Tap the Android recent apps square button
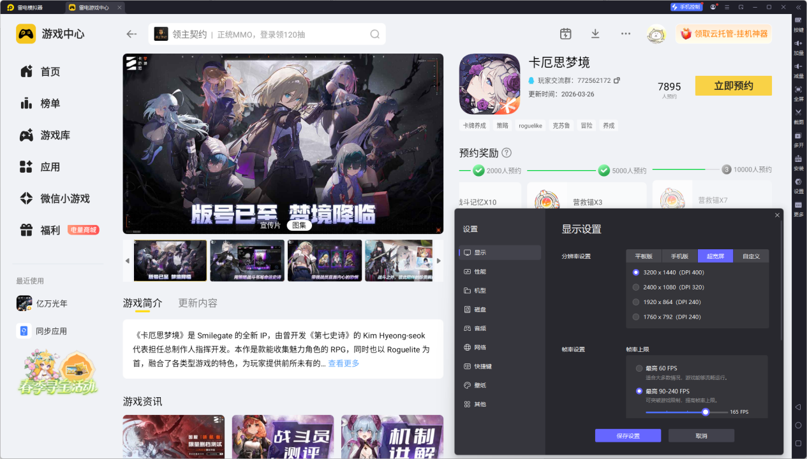Image resolution: width=807 pixels, height=459 pixels. pyautogui.click(x=798, y=443)
